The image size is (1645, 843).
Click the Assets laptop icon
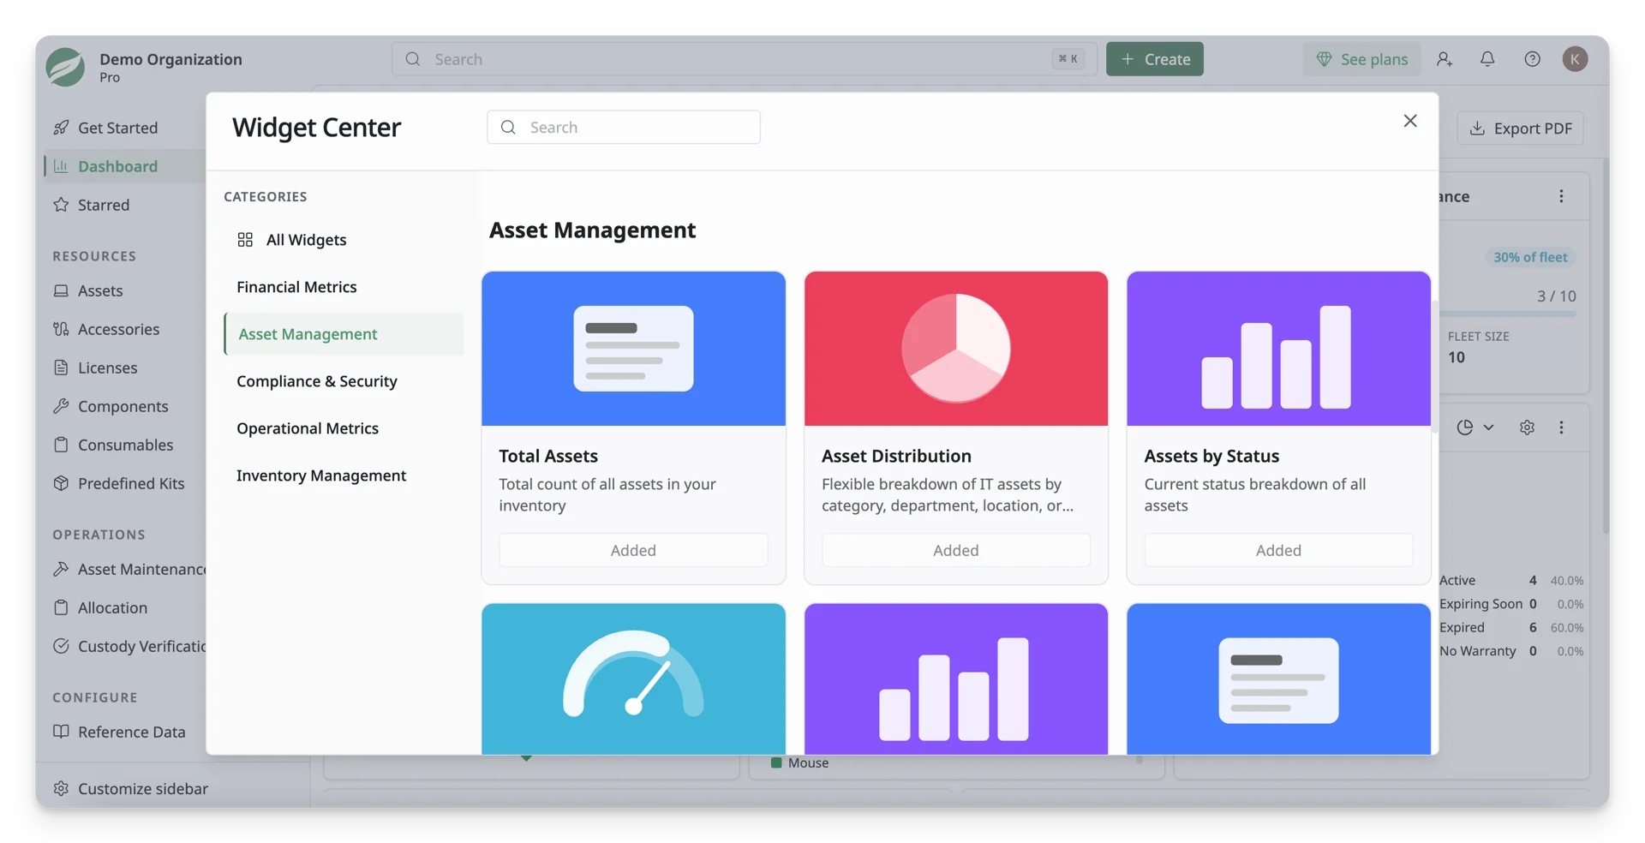61,290
